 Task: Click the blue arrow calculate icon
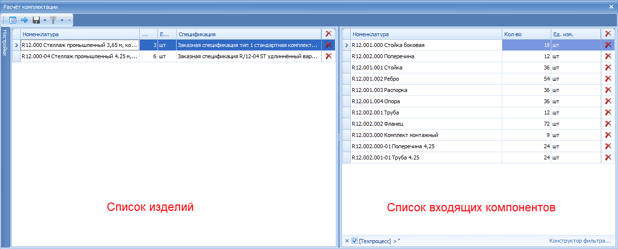(x=25, y=20)
